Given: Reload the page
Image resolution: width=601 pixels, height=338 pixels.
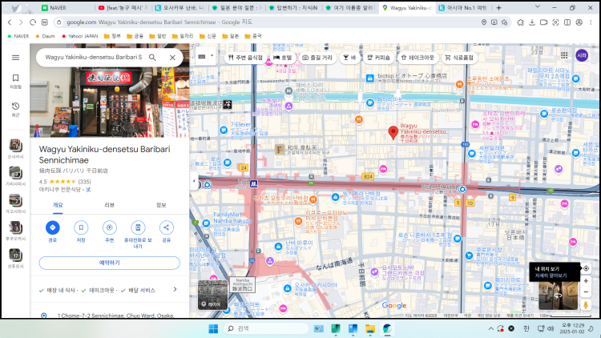Looking at the screenshot, I should [33, 22].
